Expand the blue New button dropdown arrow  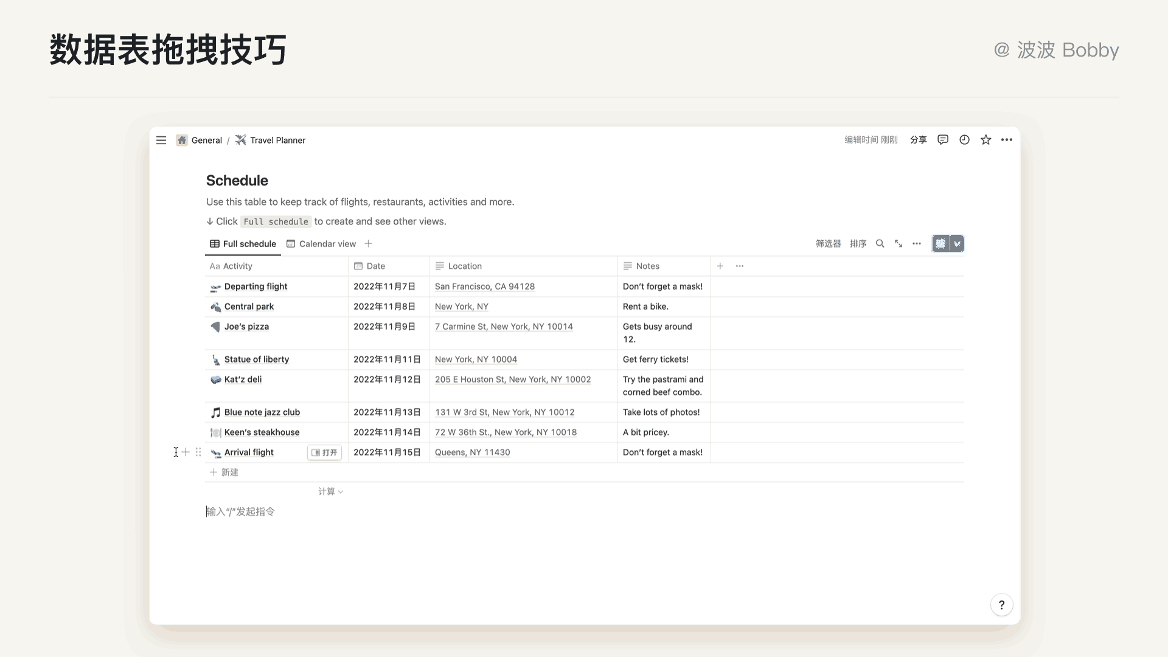pyautogui.click(x=957, y=244)
